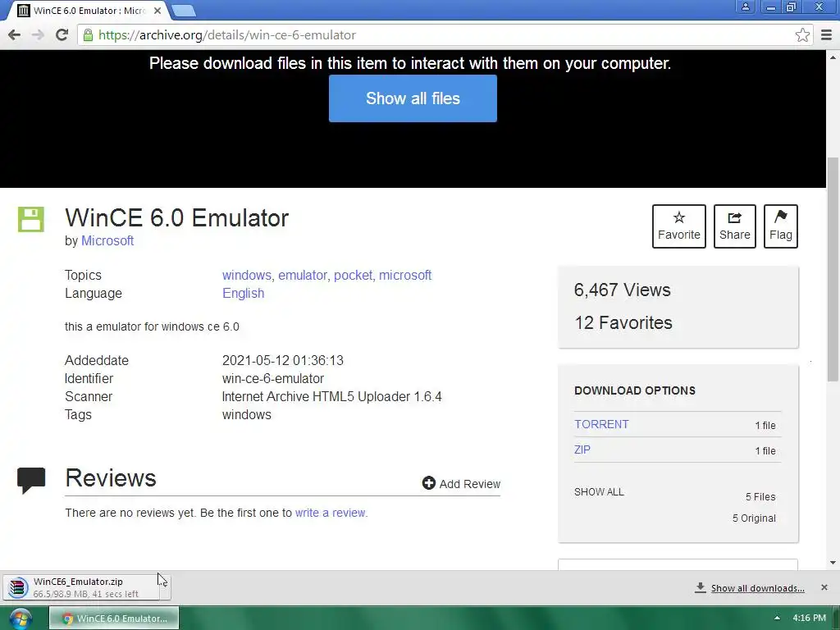Open the pocket topic link
Image resolution: width=840 pixels, height=630 pixels.
pos(353,275)
